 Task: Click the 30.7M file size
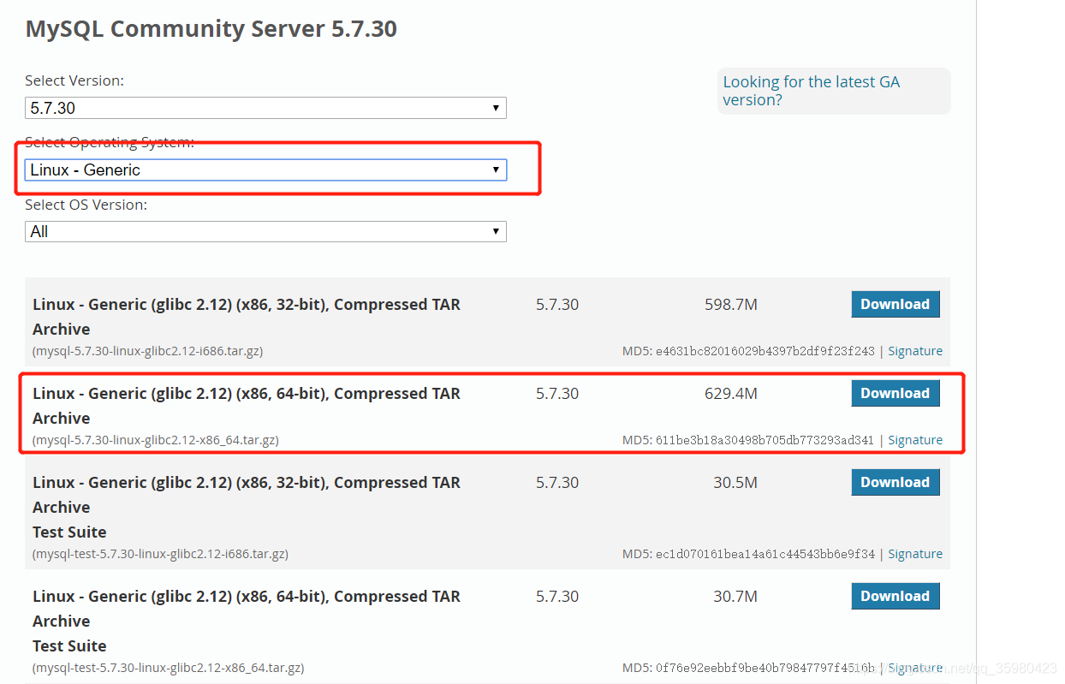735,597
